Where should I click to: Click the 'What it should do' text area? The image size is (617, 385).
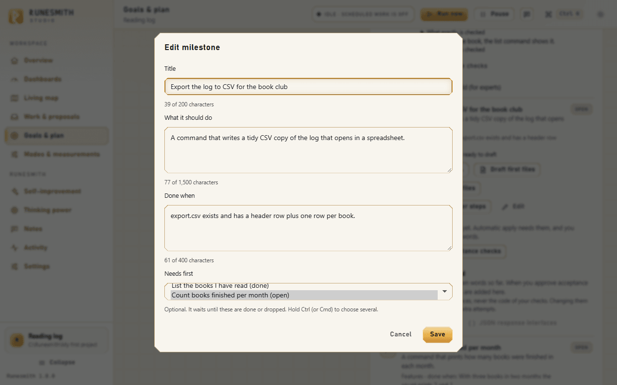(308, 150)
